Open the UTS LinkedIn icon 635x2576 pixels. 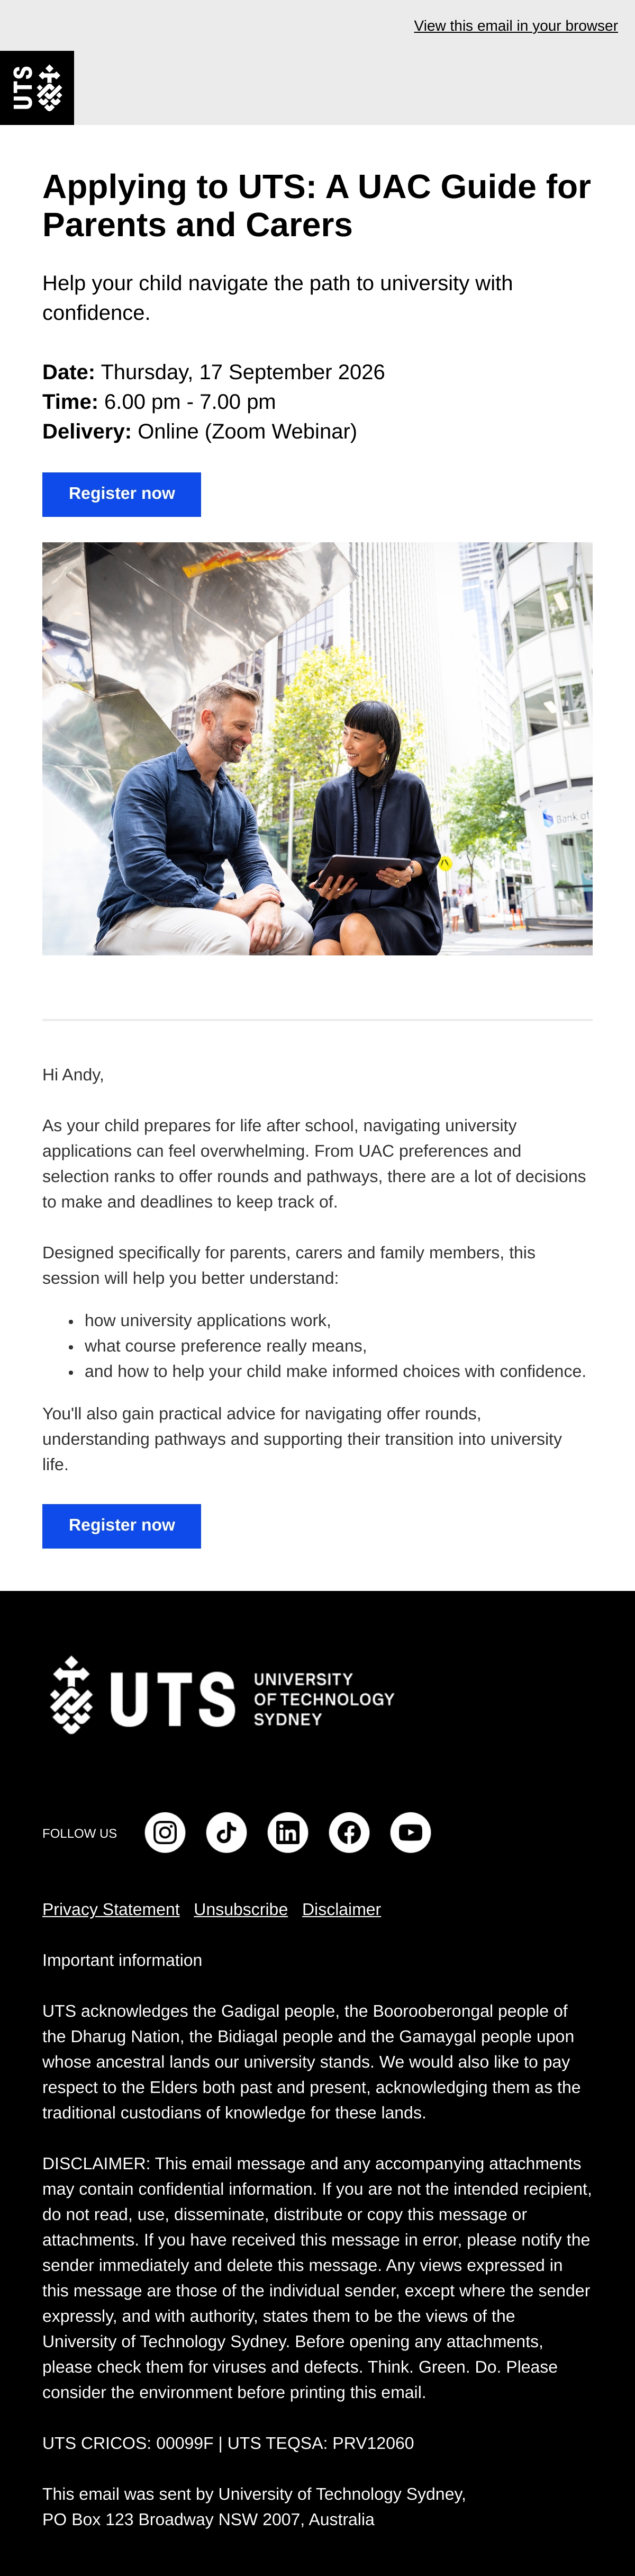coord(287,1832)
